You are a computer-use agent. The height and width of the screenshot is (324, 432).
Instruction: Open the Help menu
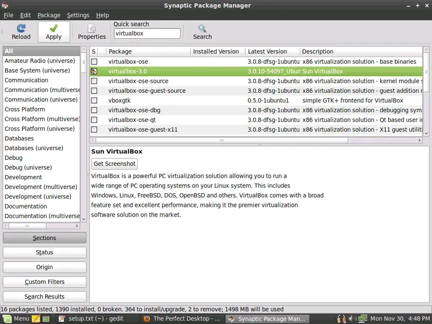click(x=103, y=15)
